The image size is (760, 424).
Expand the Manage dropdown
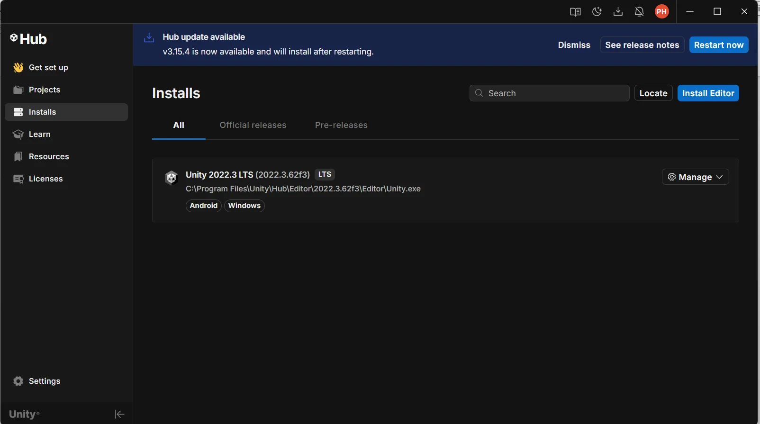click(x=695, y=177)
